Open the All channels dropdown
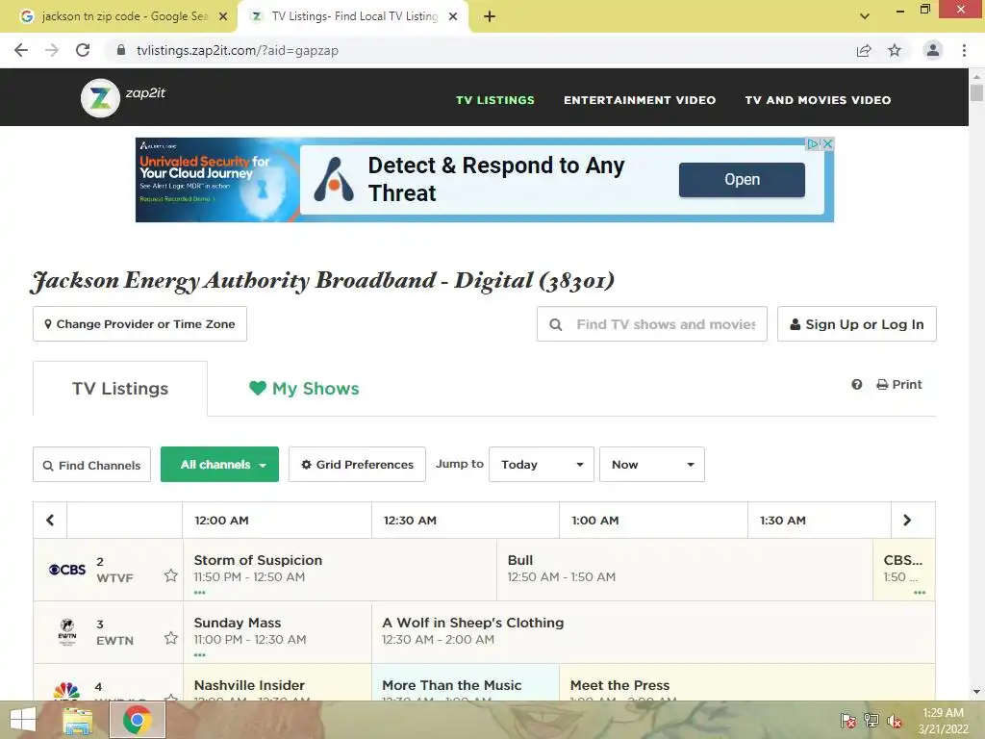985x739 pixels. pos(220,465)
